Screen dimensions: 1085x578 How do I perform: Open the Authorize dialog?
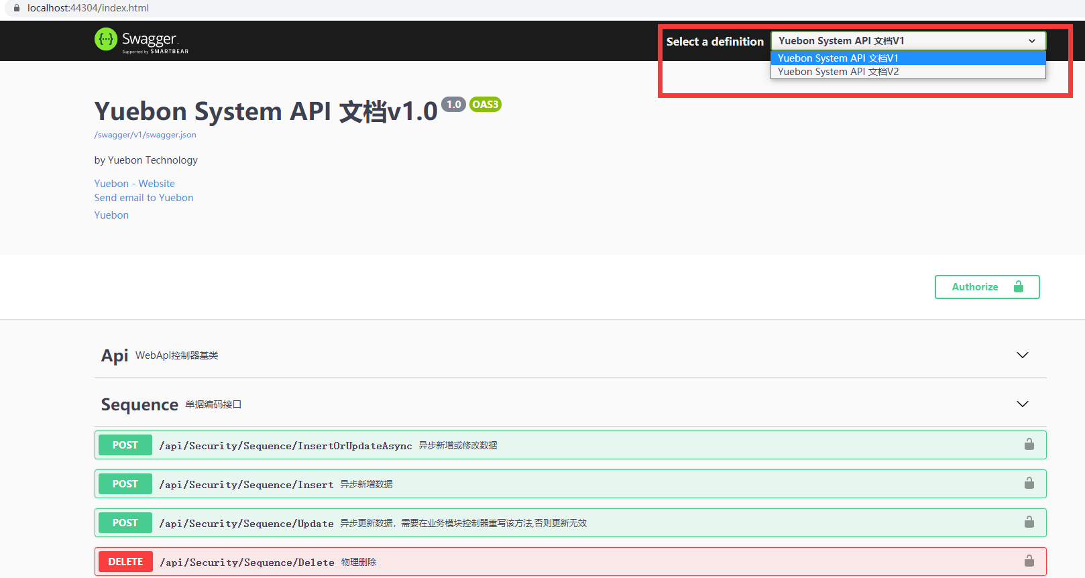coord(987,287)
